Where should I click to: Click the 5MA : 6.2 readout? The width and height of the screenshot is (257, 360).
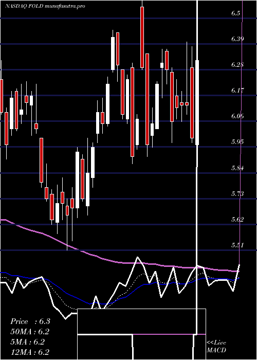click(x=28, y=342)
